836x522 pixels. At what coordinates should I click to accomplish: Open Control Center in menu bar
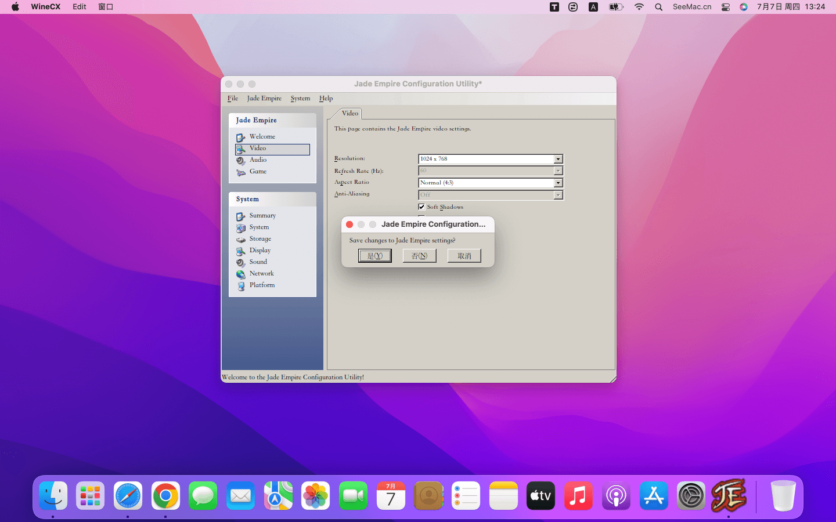point(726,7)
